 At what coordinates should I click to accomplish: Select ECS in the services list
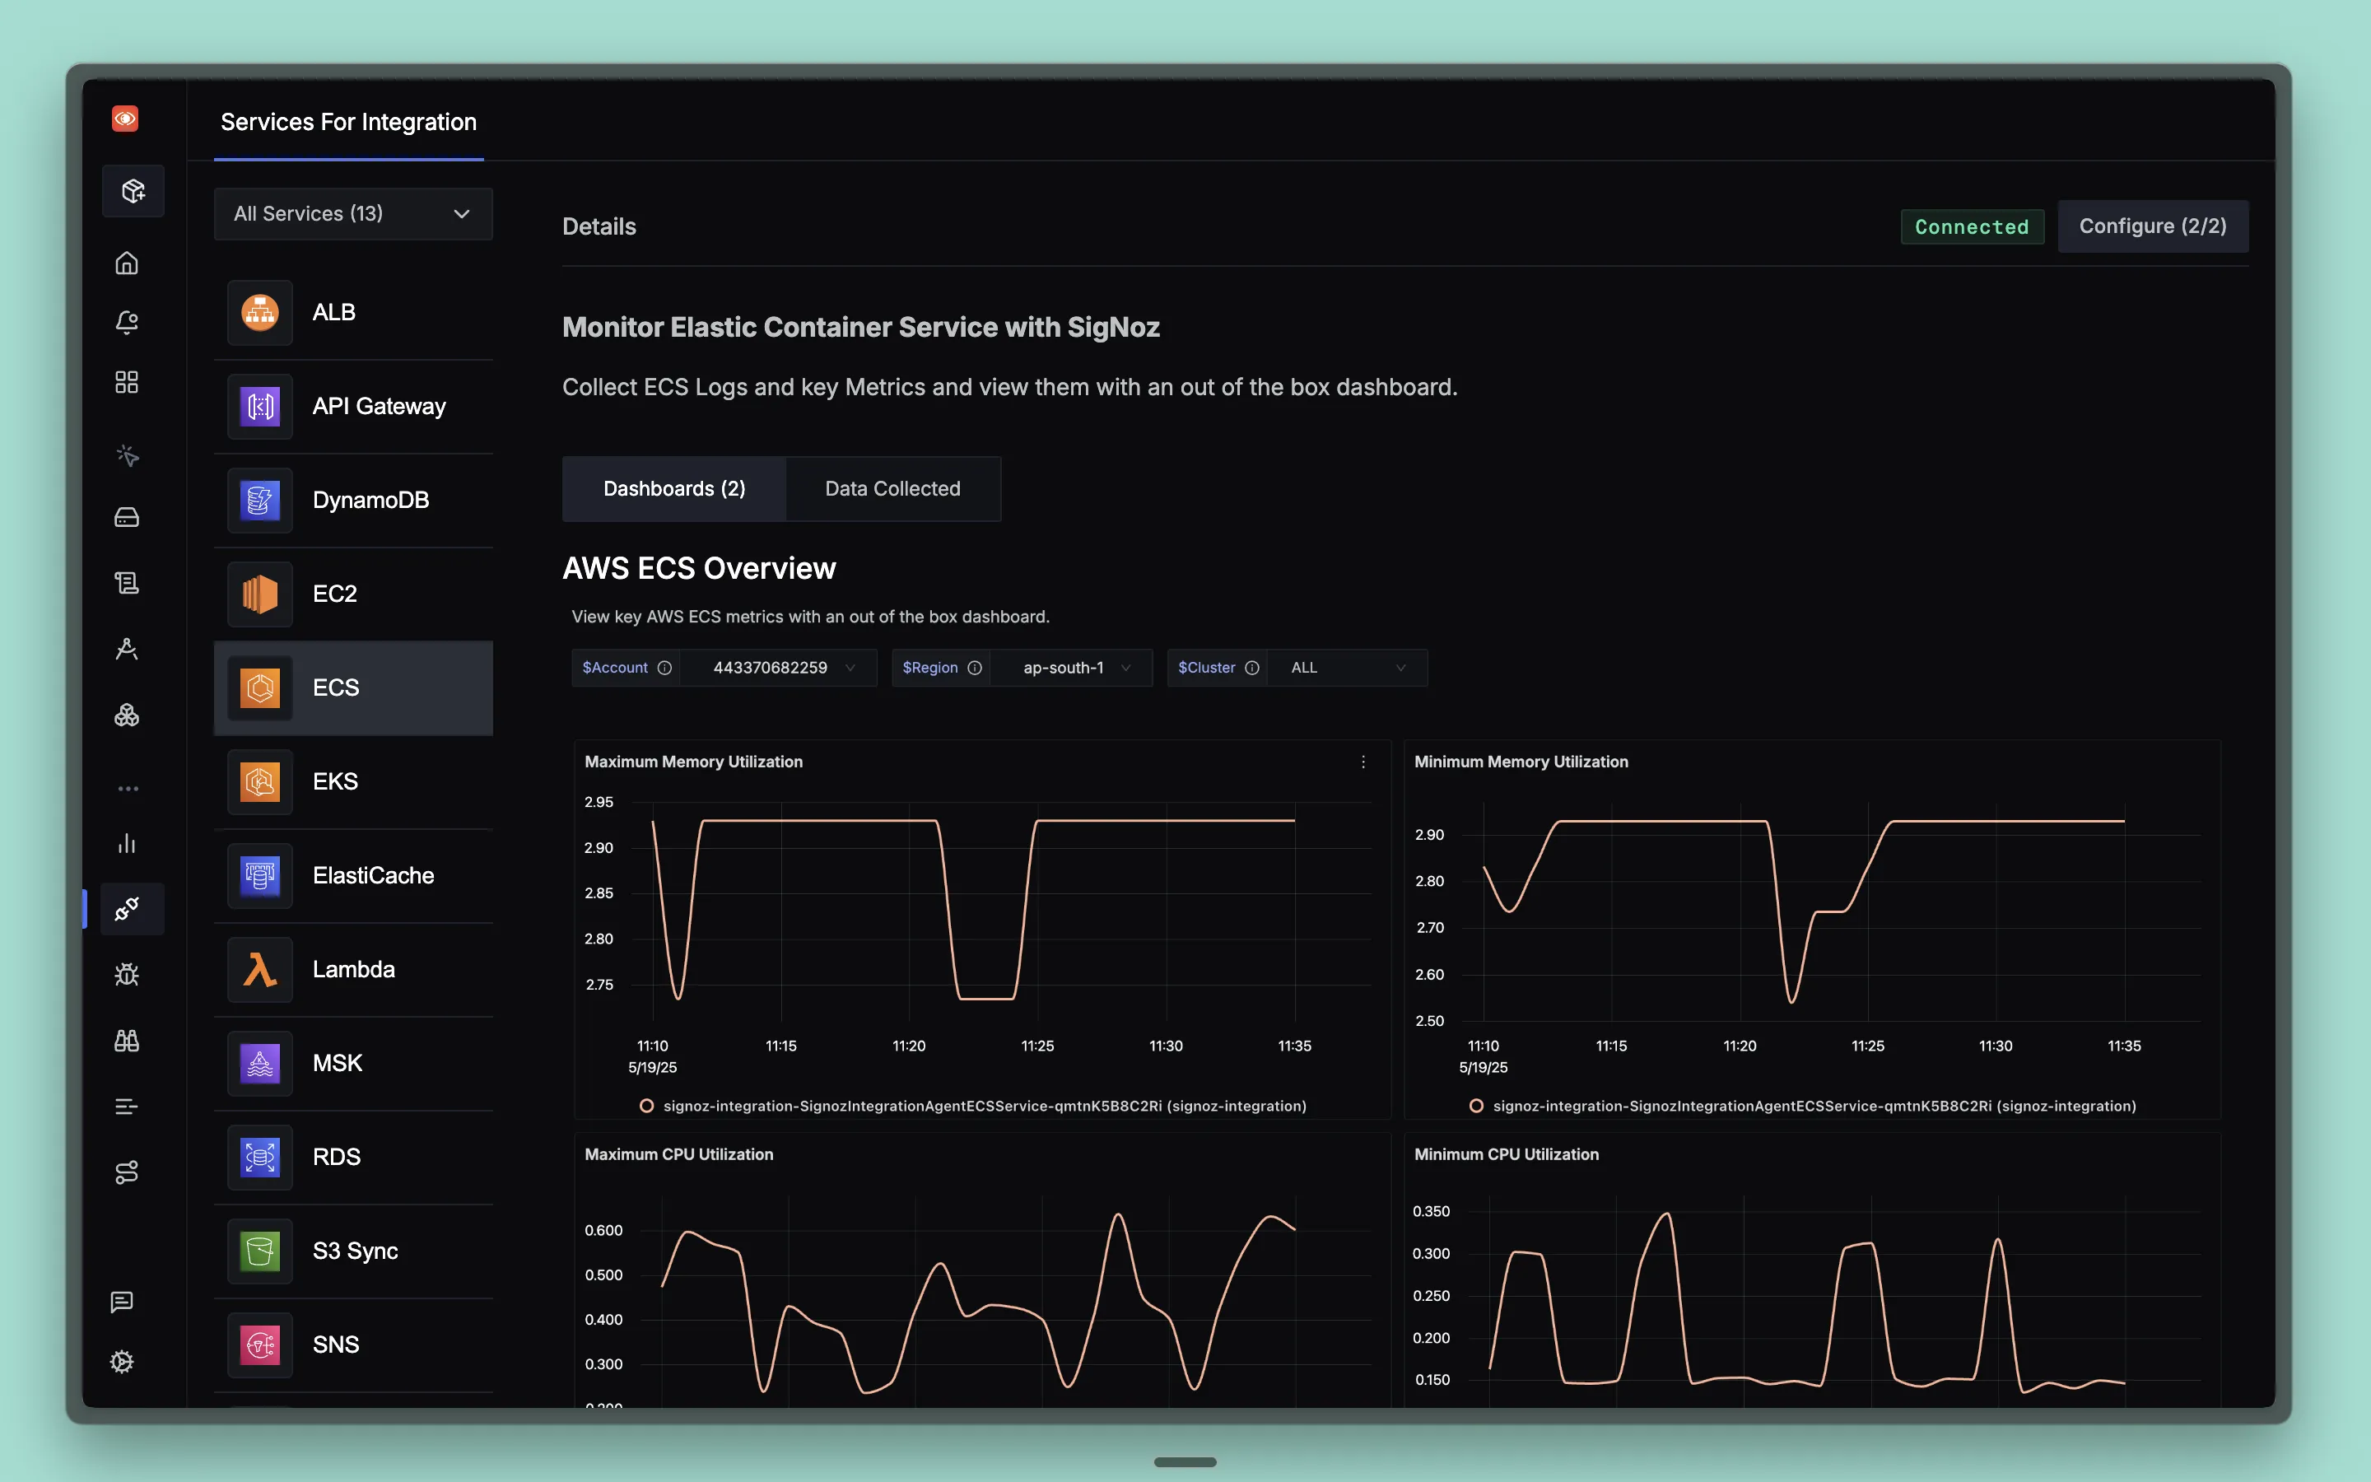coord(352,688)
